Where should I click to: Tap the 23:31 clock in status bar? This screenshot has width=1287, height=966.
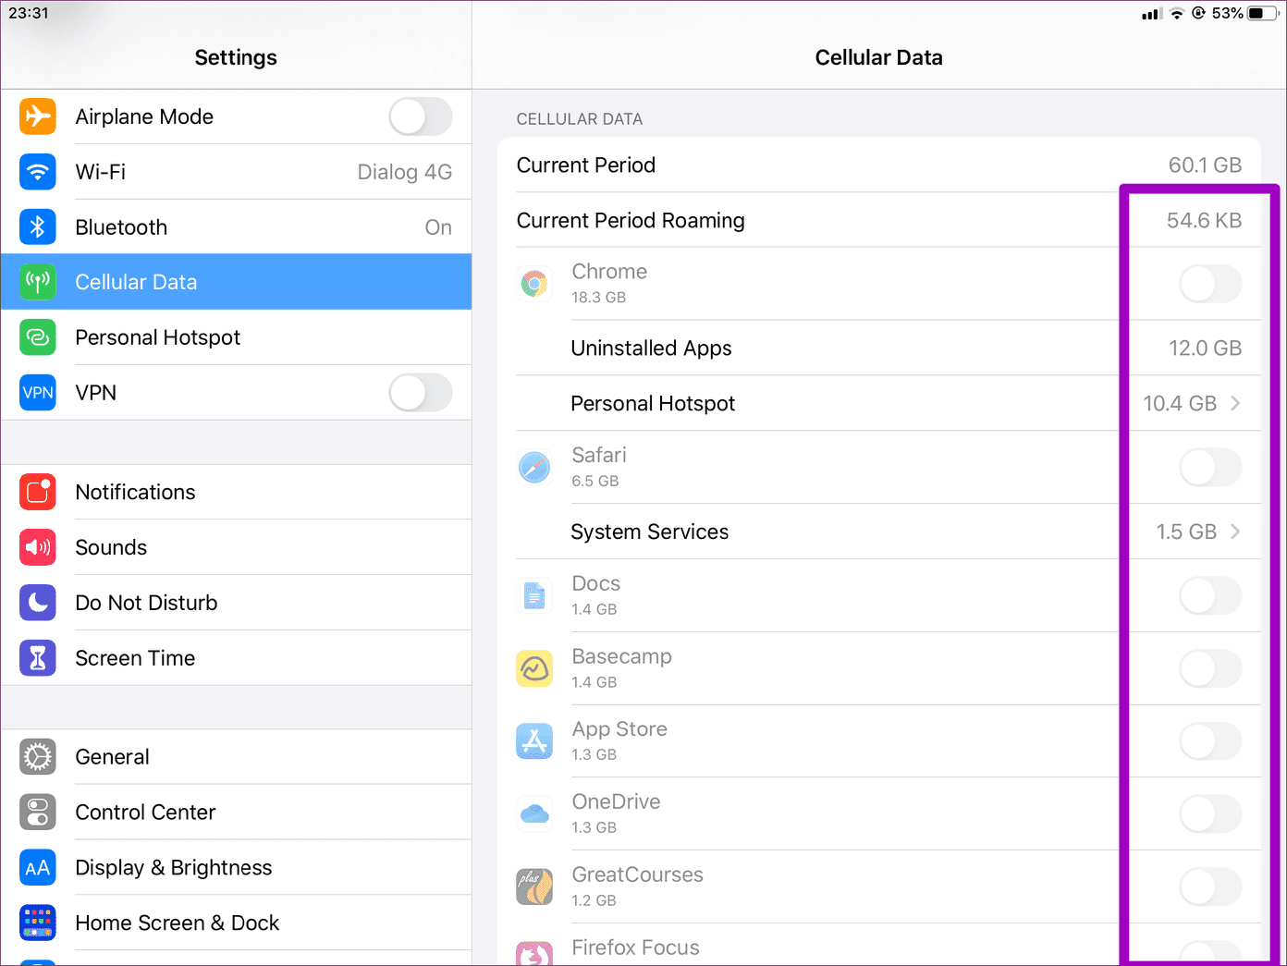(x=29, y=13)
